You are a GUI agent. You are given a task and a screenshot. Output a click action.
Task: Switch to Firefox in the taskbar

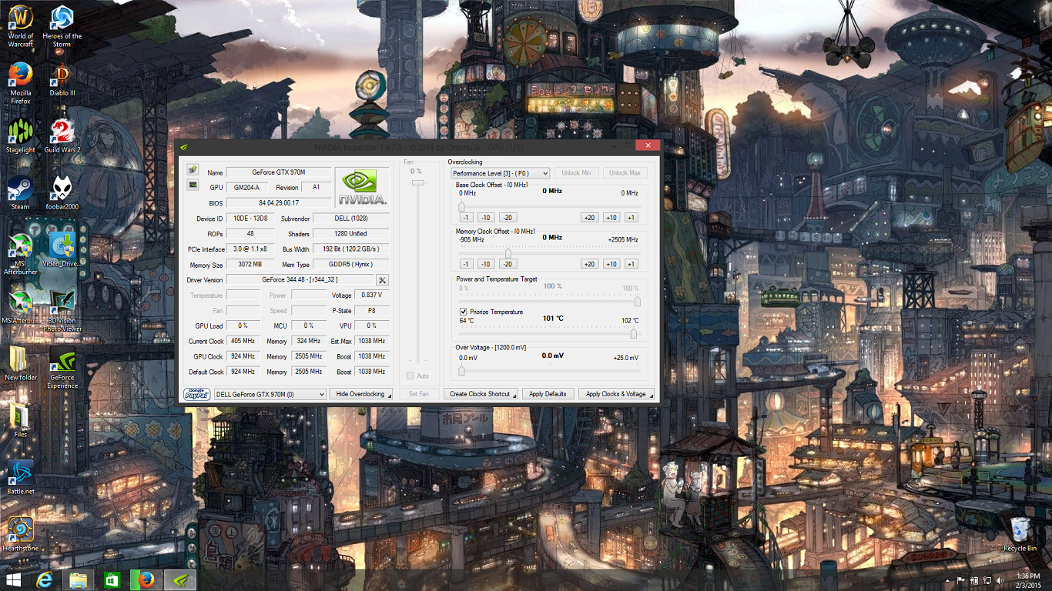[x=146, y=579]
